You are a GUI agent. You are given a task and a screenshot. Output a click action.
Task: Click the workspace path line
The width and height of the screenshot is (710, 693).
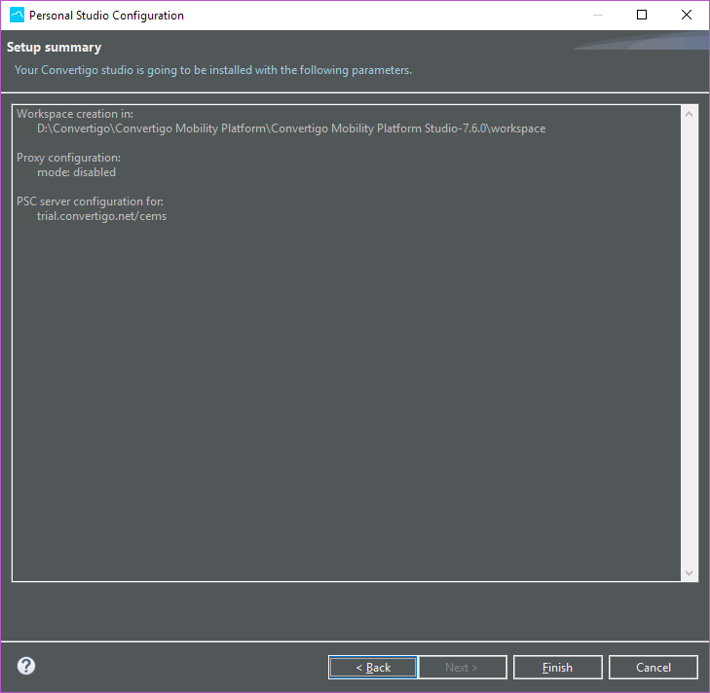pos(290,128)
